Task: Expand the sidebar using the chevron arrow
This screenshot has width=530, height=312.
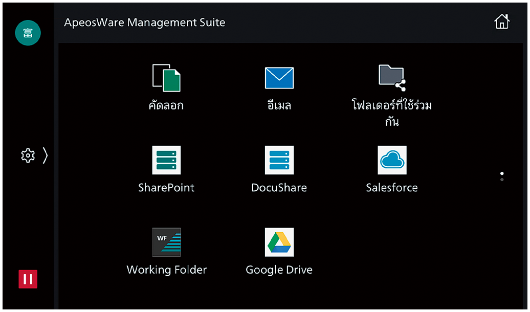Action: [45, 155]
